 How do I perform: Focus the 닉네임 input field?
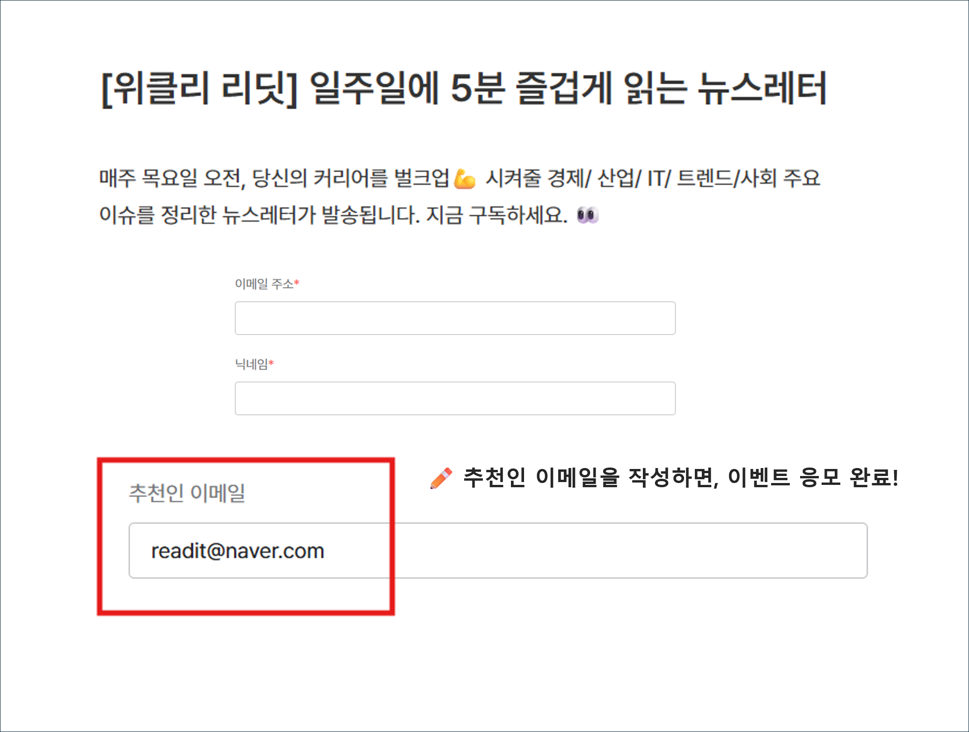tap(455, 398)
